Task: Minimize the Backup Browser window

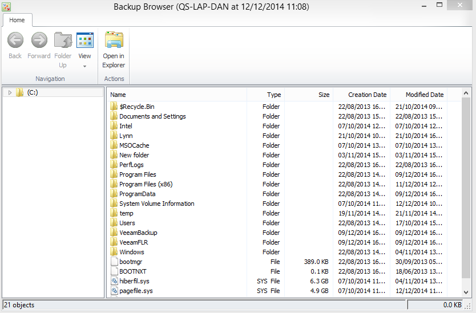Action: point(424,5)
